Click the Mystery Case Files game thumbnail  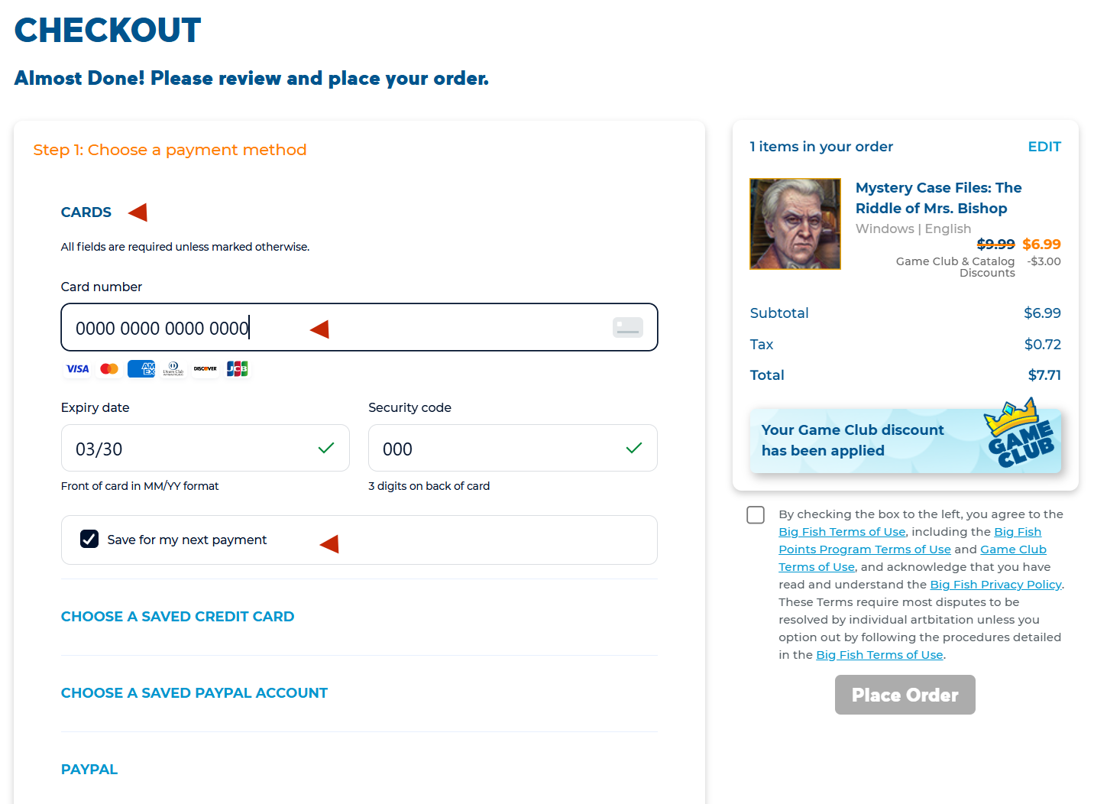tap(795, 224)
